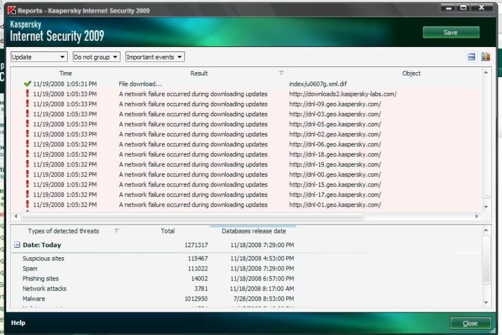Image resolution: width=502 pixels, height=335 pixels.
Task: Open the Update component dropdown
Action: (39, 57)
